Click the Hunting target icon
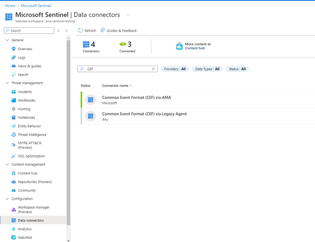This screenshot has height=242, width=315. click(14, 109)
